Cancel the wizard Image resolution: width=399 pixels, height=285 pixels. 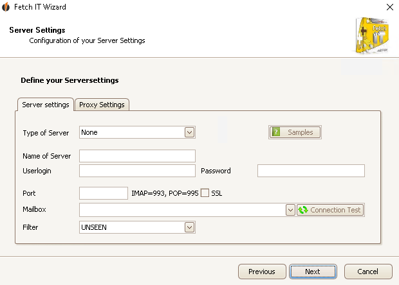click(368, 272)
